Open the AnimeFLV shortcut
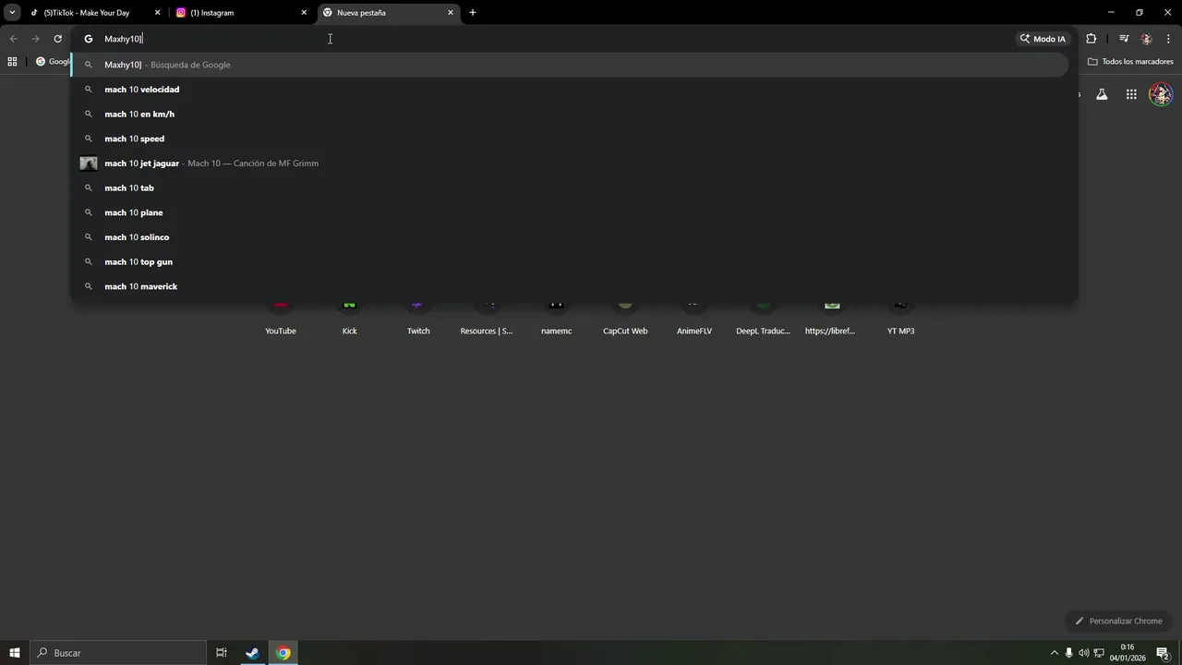 [x=694, y=318]
